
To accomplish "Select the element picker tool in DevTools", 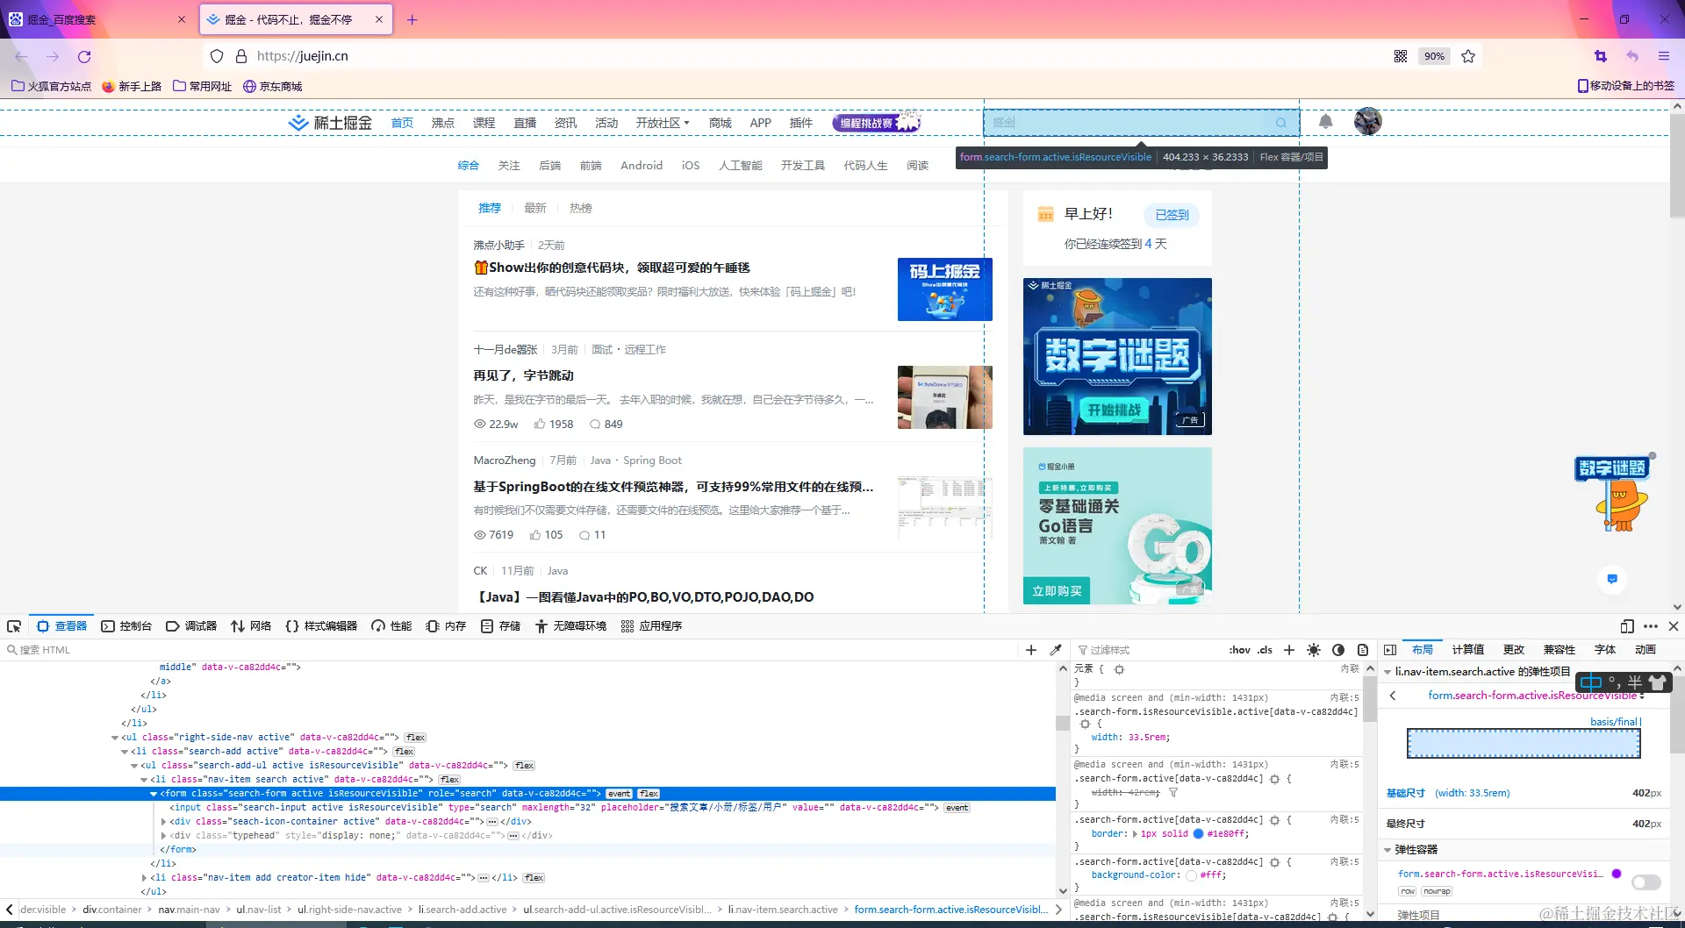I will coord(14,626).
